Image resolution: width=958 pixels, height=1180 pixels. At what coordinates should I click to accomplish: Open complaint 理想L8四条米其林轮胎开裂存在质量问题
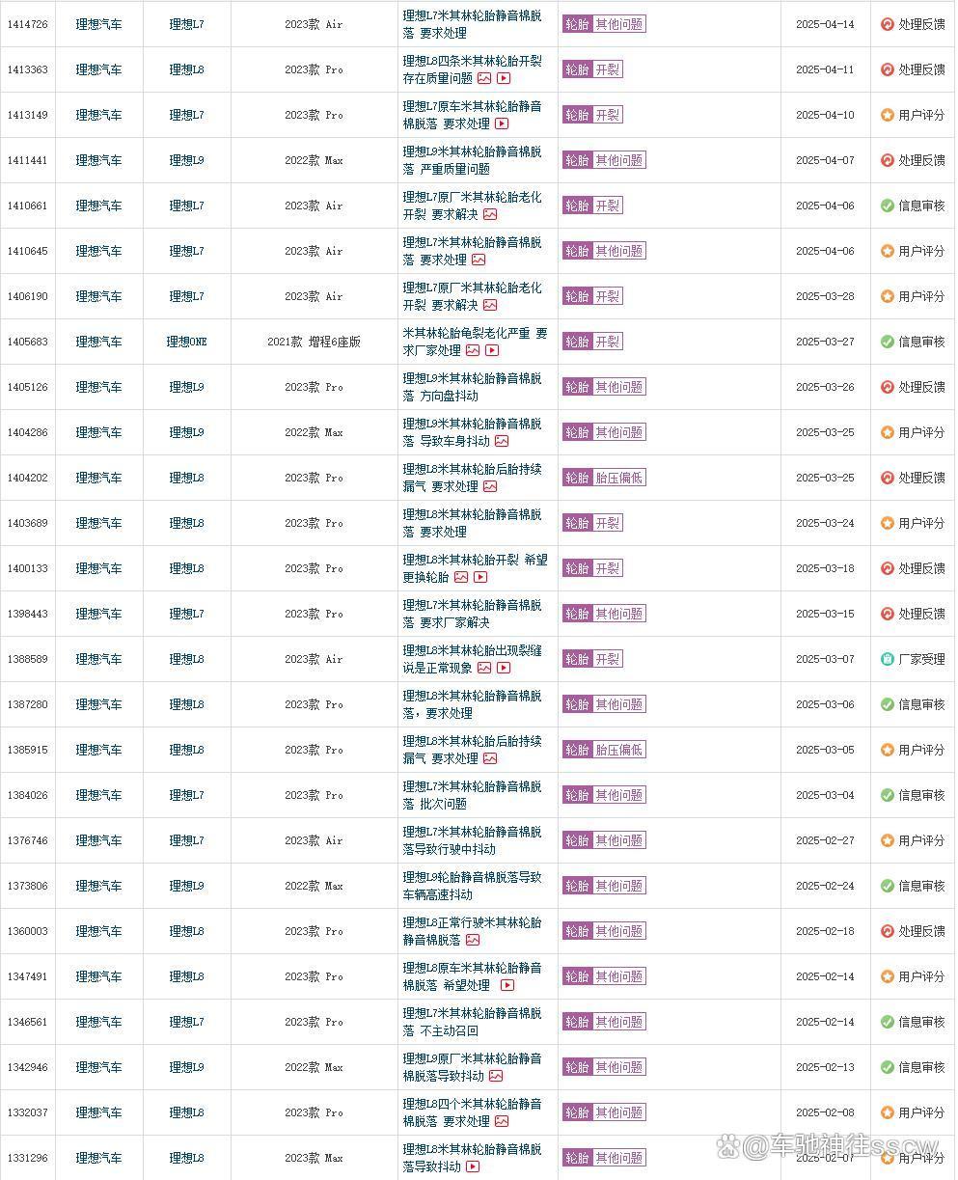pyautogui.click(x=472, y=69)
